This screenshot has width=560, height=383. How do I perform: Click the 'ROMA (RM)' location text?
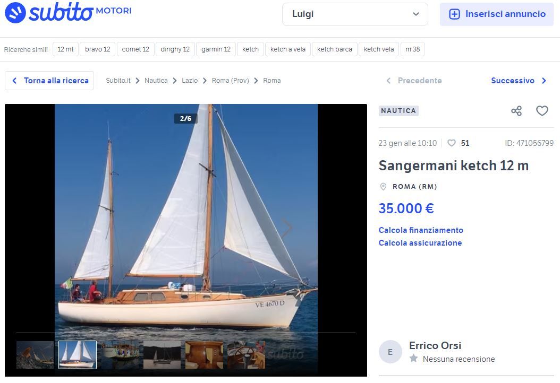point(414,187)
